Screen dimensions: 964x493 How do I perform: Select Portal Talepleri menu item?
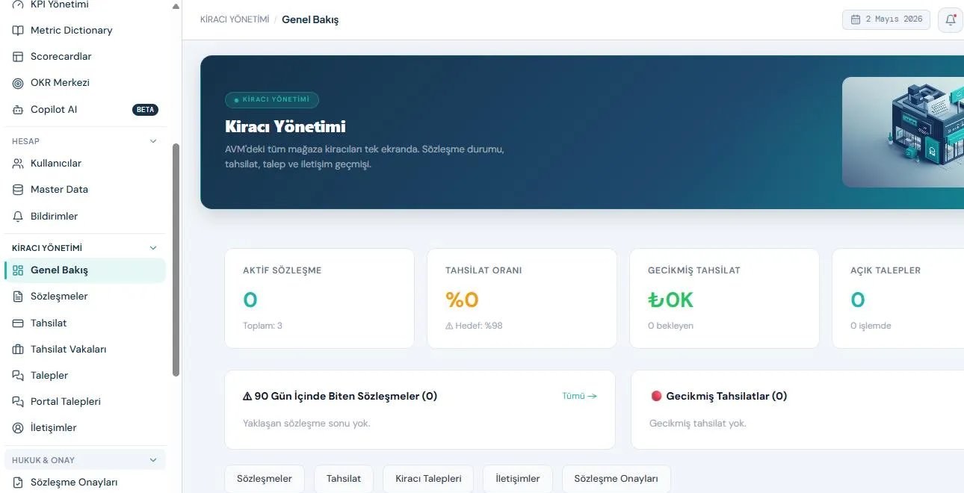coord(85,402)
